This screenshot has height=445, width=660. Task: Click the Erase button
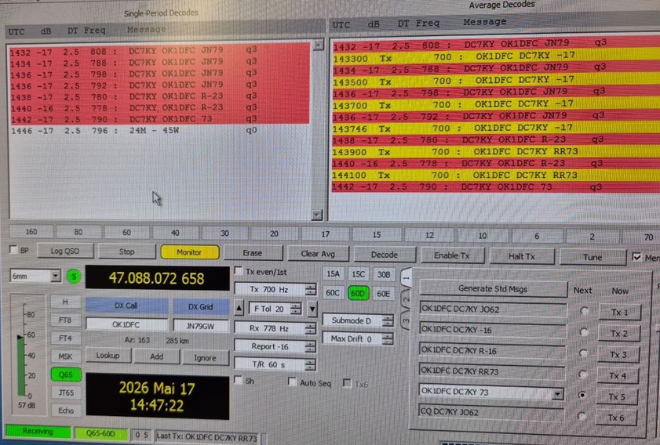(253, 253)
